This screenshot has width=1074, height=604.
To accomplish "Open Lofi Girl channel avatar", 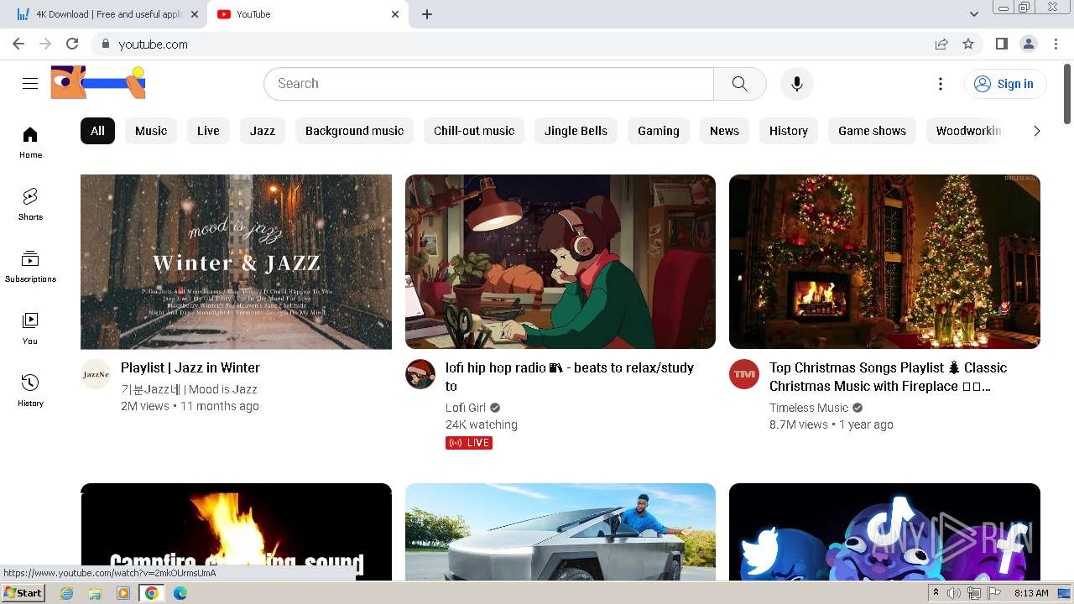I will point(420,374).
